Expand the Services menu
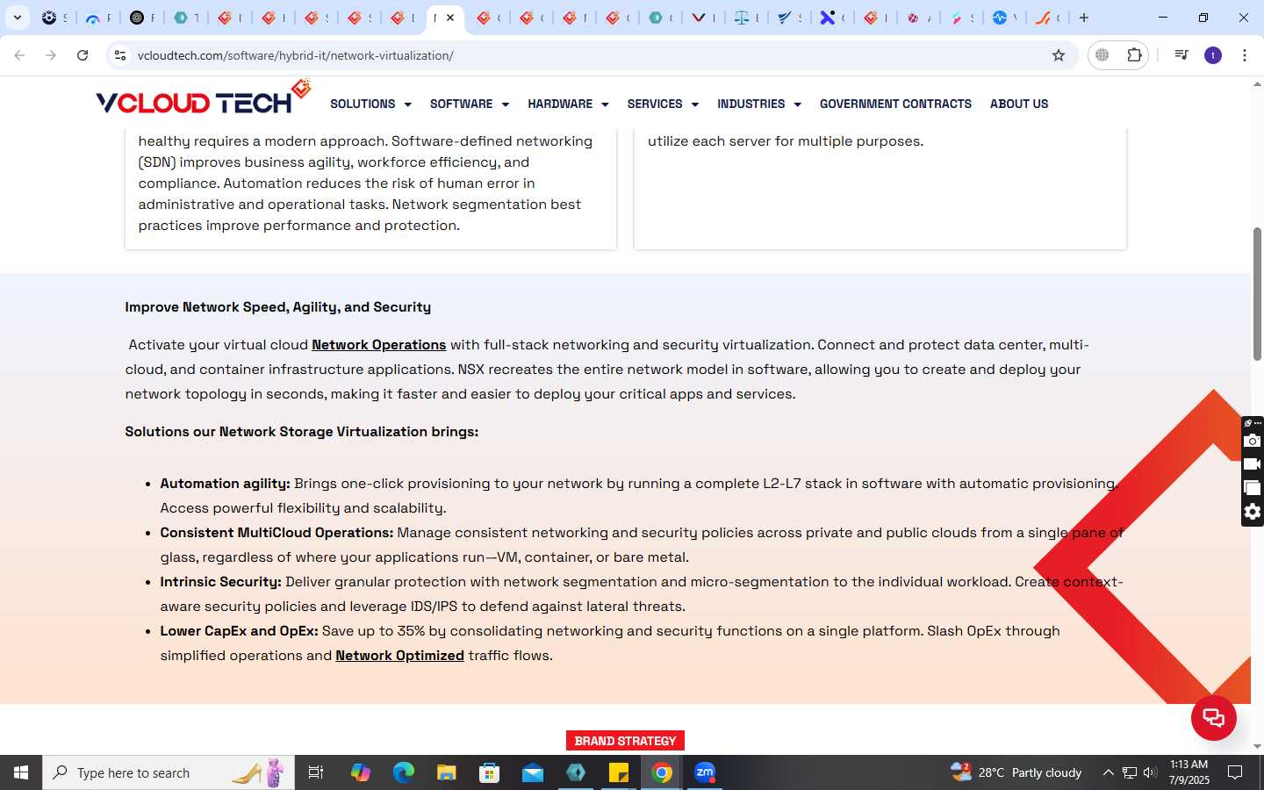Image resolution: width=1264 pixels, height=790 pixels. click(663, 104)
